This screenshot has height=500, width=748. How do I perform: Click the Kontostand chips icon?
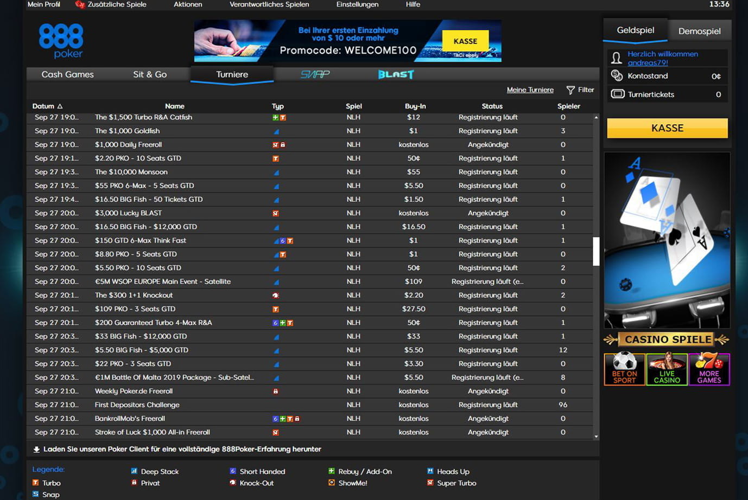pyautogui.click(x=617, y=76)
